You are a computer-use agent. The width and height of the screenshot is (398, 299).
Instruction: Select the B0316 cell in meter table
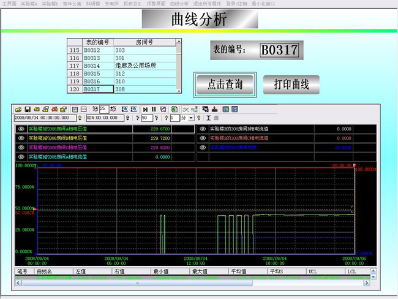click(98, 81)
